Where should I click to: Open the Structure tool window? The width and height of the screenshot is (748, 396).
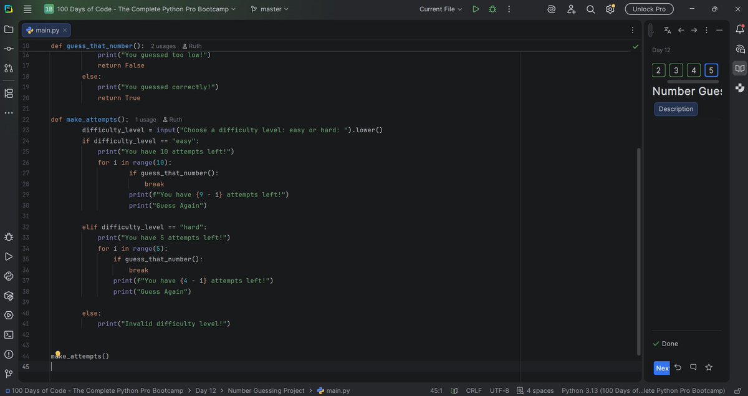point(9,94)
